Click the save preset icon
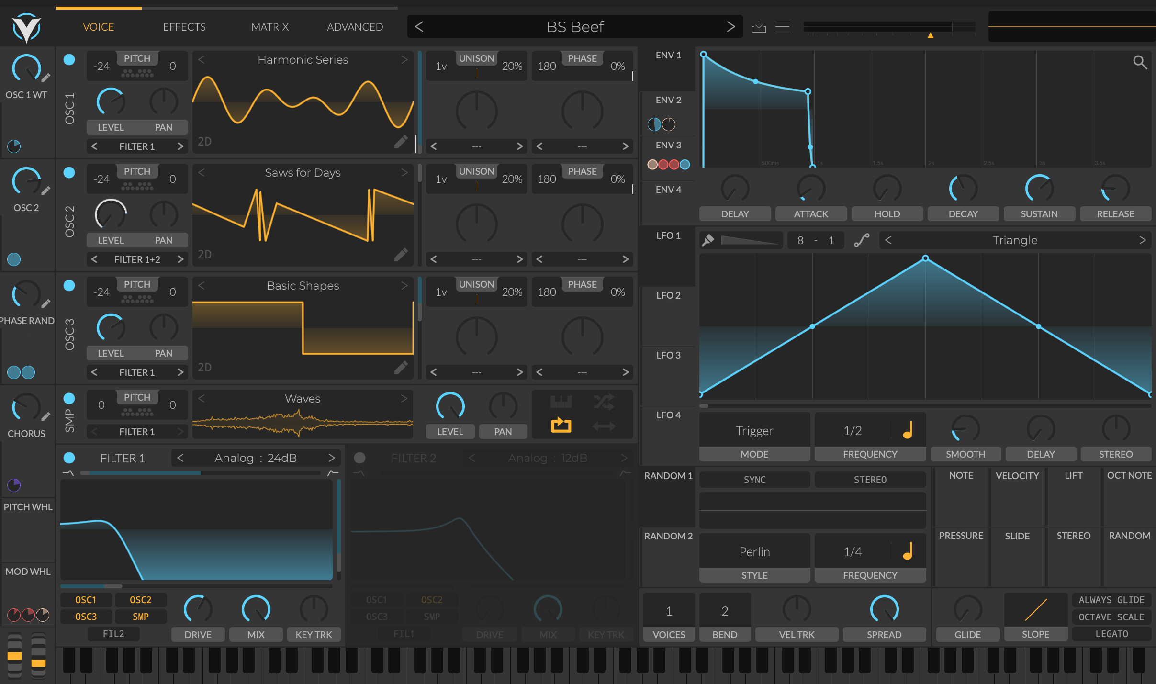Viewport: 1156px width, 684px height. tap(758, 26)
